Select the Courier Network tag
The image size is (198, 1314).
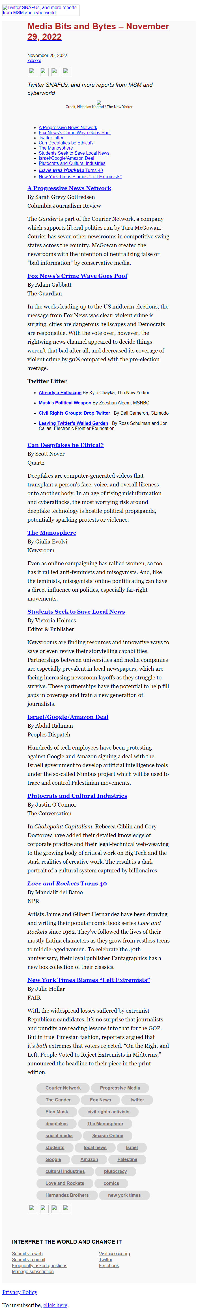pos(63,1088)
